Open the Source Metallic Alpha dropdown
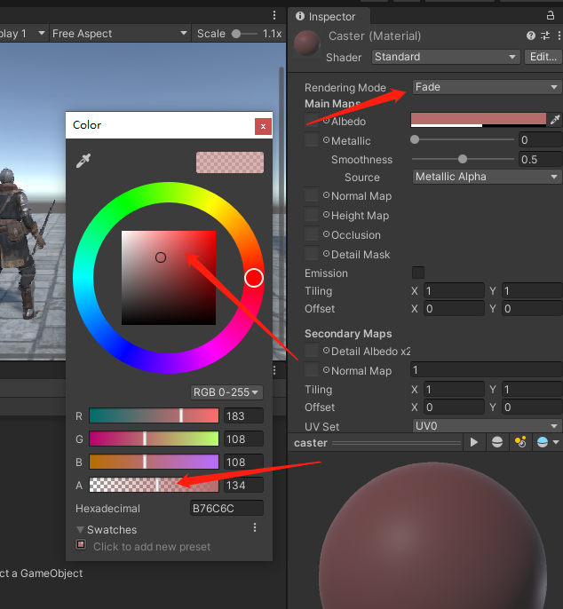 [487, 177]
